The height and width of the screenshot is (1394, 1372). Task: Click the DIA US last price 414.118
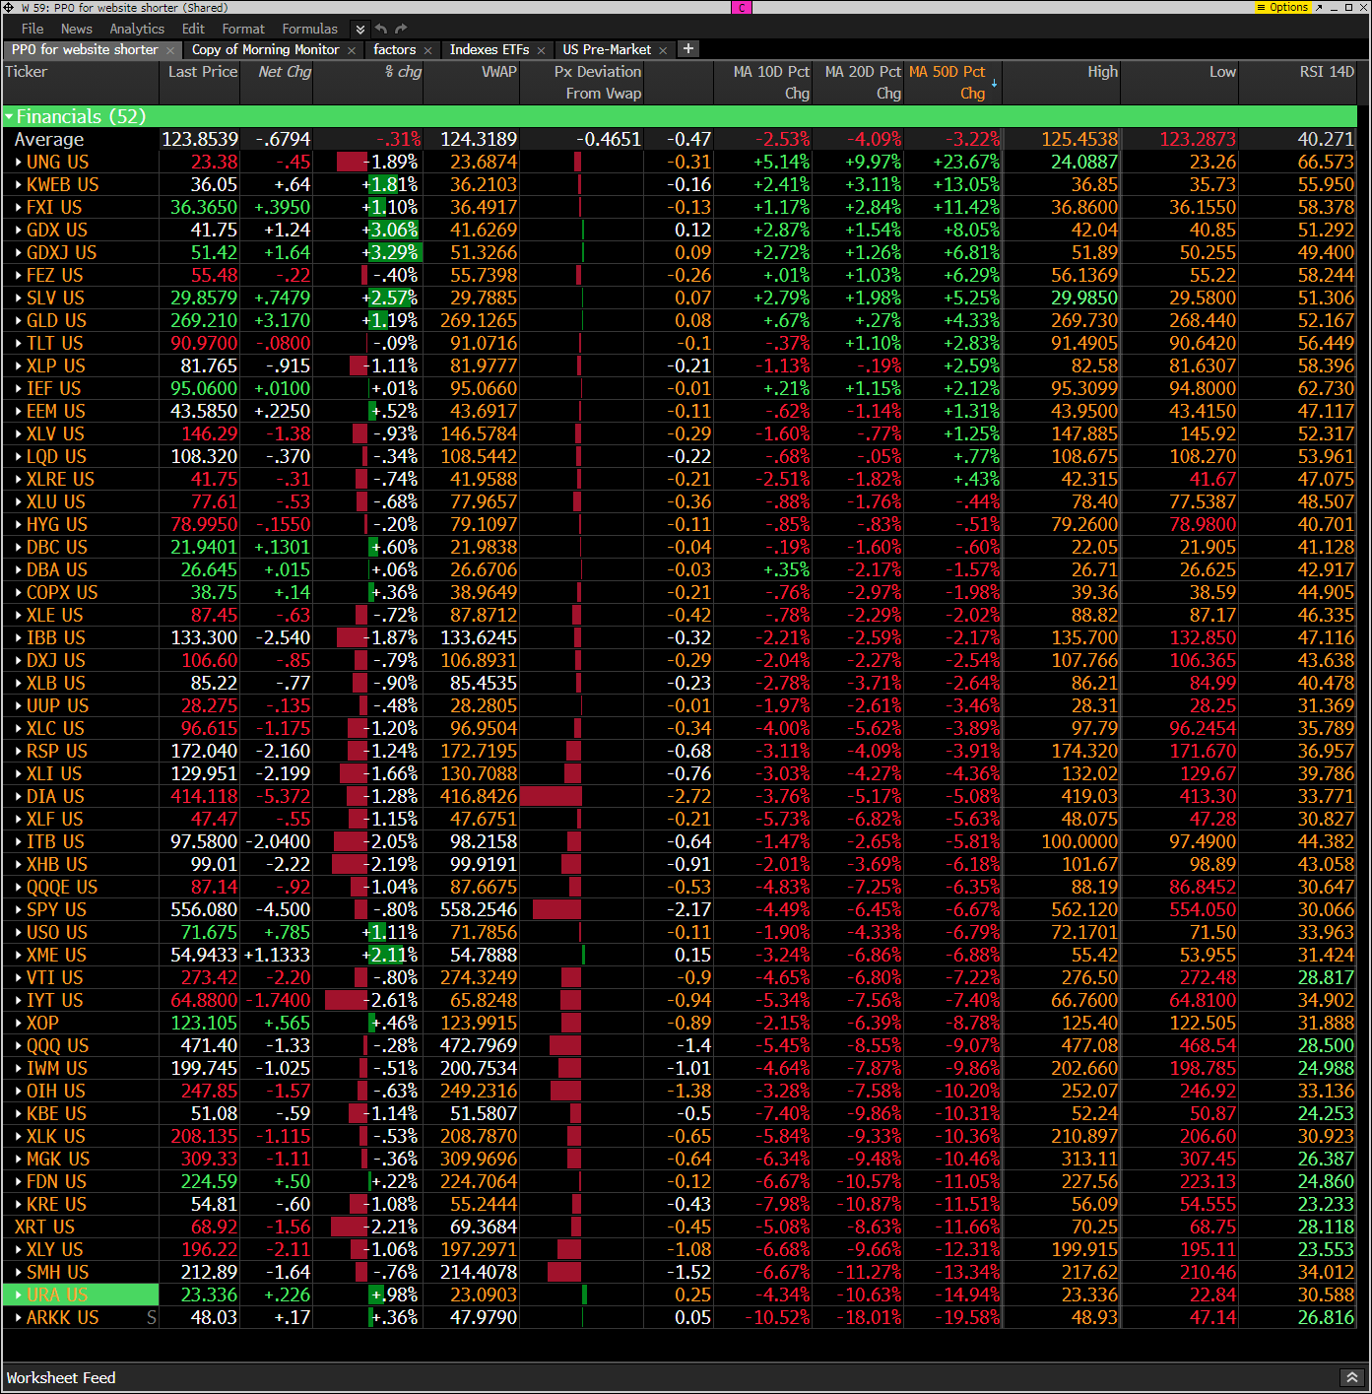click(204, 796)
